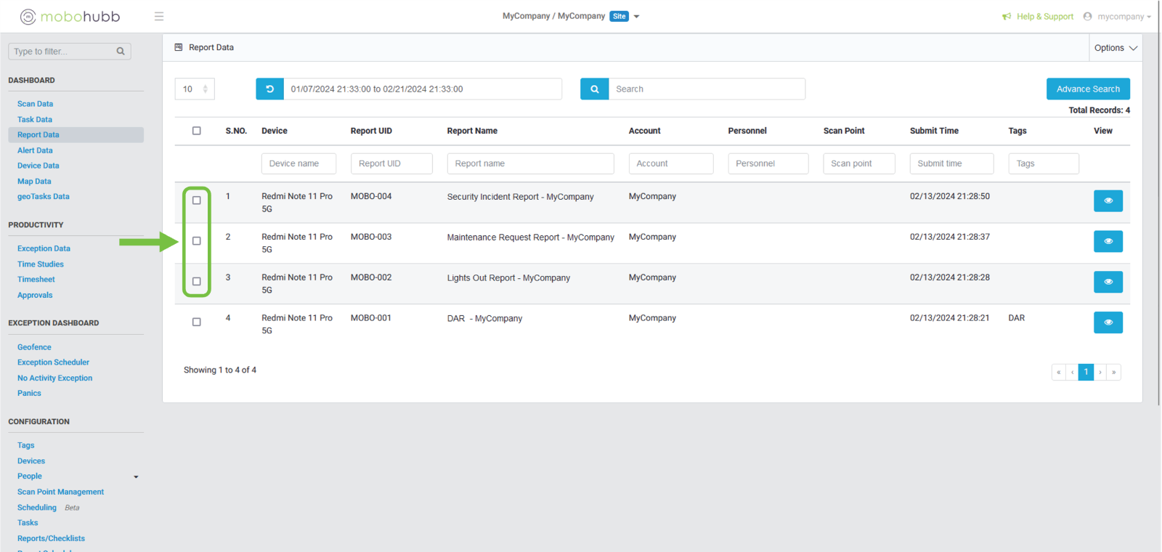View the DAR report using eye icon
1162x552 pixels.
coord(1108,322)
